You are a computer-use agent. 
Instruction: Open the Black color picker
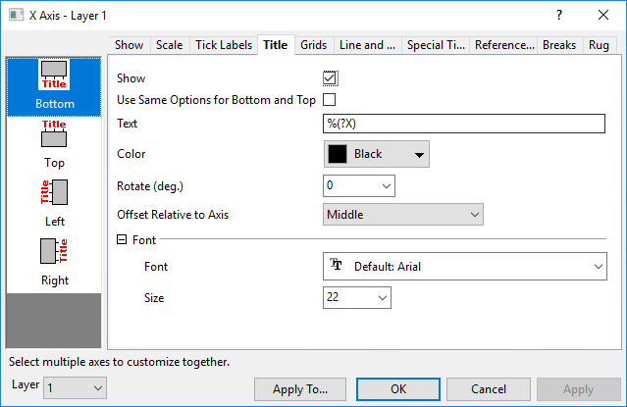click(376, 154)
